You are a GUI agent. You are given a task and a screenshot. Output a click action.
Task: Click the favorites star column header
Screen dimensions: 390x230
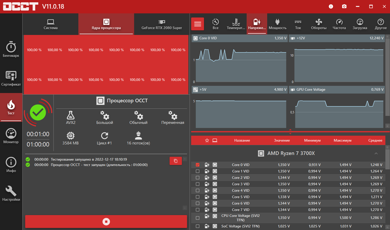[207, 140]
